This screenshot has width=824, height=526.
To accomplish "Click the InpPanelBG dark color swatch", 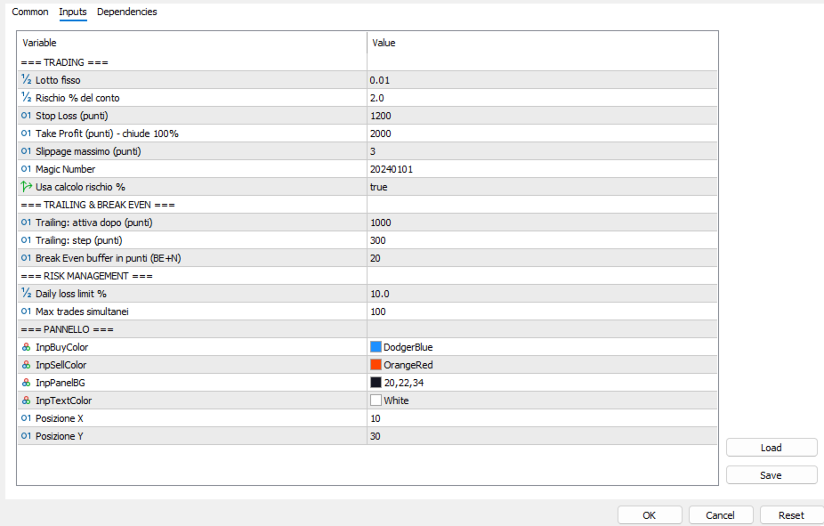I will (x=376, y=383).
